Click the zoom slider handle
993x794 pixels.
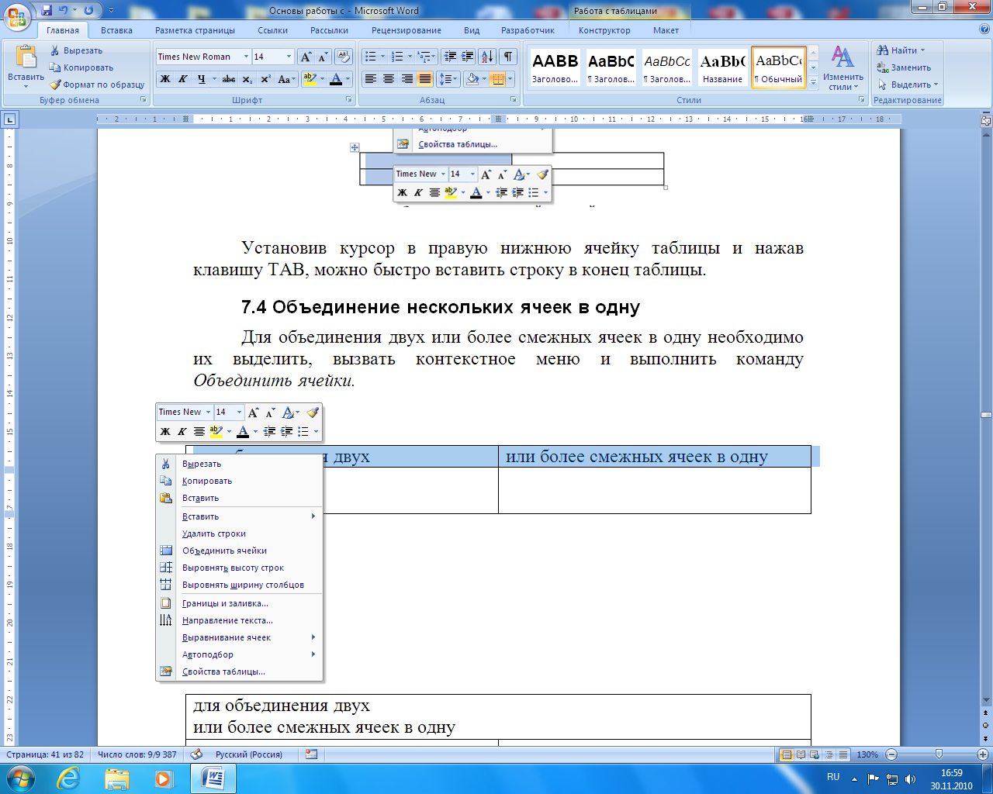coord(939,754)
